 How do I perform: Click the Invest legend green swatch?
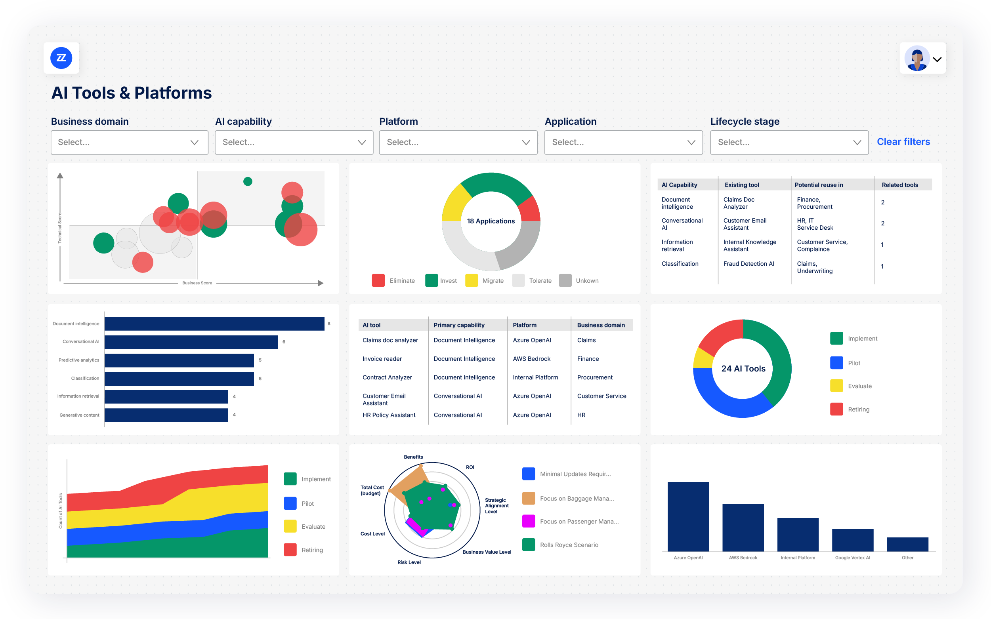pyautogui.click(x=431, y=280)
